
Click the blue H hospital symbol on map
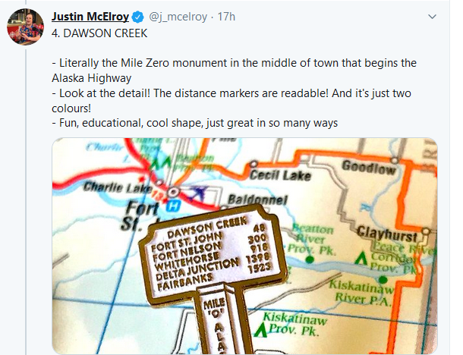tap(174, 205)
